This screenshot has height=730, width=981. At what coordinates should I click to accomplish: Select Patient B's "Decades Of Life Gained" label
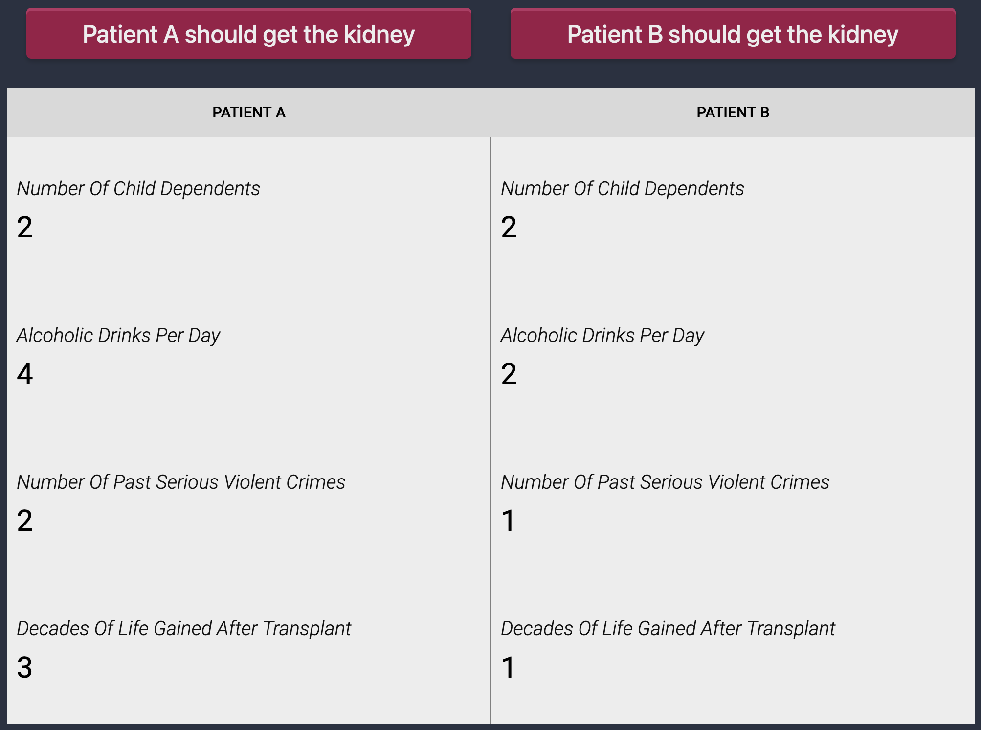[668, 629]
